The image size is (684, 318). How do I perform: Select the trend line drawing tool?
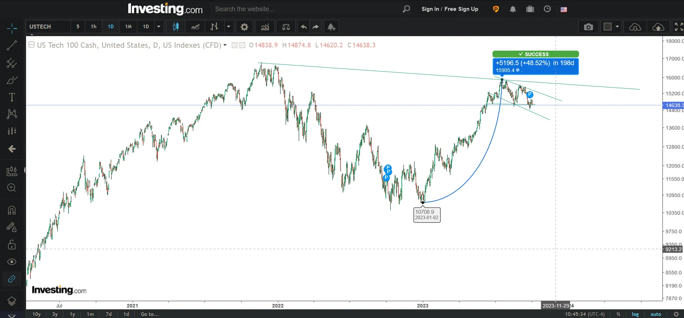pos(12,46)
